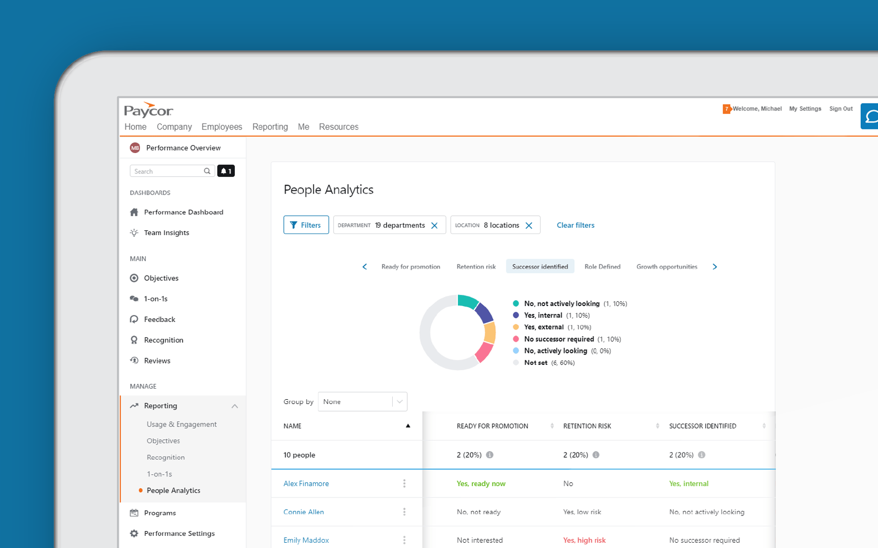Click the Reporting trend-line icon
Image resolution: width=878 pixels, height=548 pixels.
(134, 405)
